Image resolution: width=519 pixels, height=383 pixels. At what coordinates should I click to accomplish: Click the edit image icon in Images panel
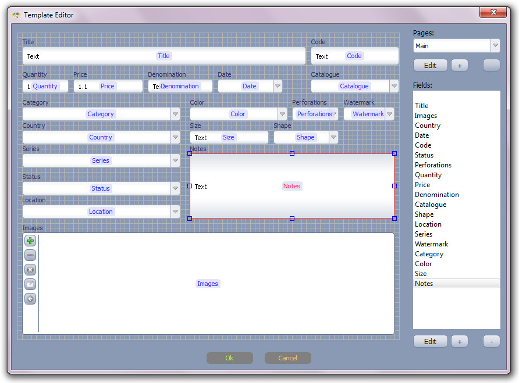[x=30, y=284]
